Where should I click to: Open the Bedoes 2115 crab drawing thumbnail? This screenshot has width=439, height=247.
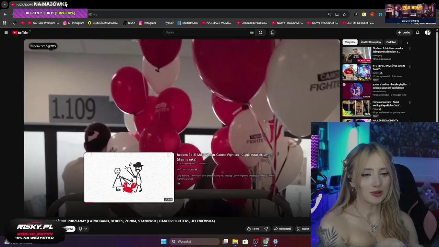(129, 177)
